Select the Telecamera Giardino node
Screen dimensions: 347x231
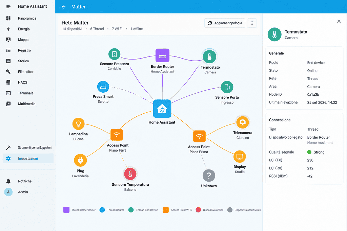pos(243,122)
